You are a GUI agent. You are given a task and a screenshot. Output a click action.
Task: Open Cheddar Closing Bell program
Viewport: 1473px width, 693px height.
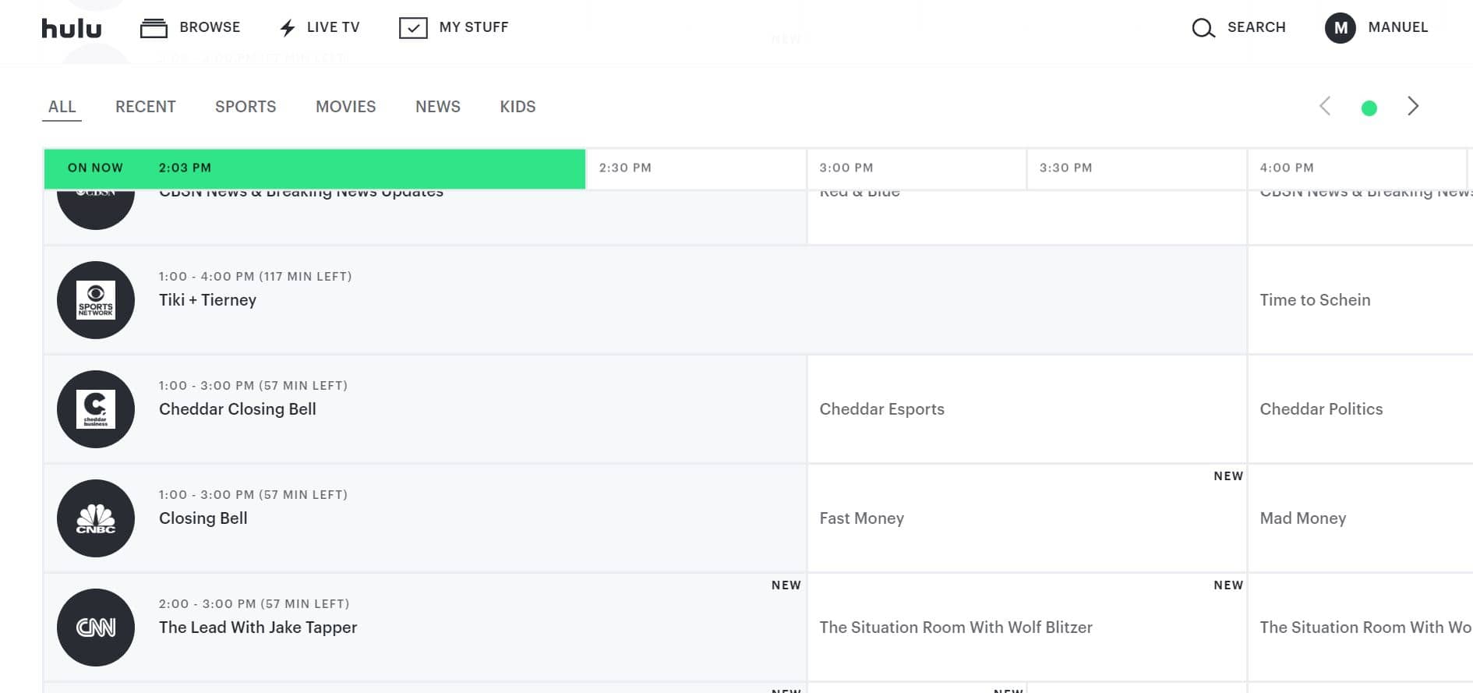426,409
